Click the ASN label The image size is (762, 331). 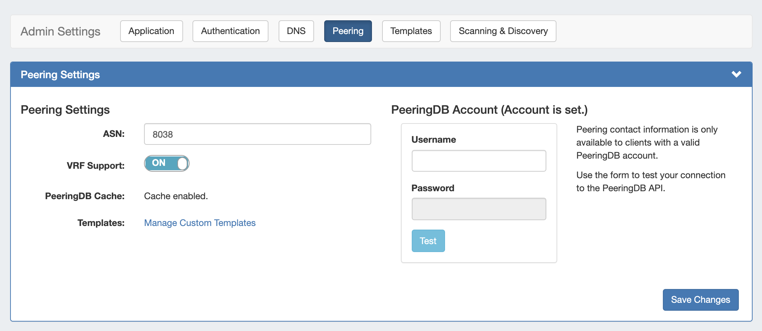point(114,134)
